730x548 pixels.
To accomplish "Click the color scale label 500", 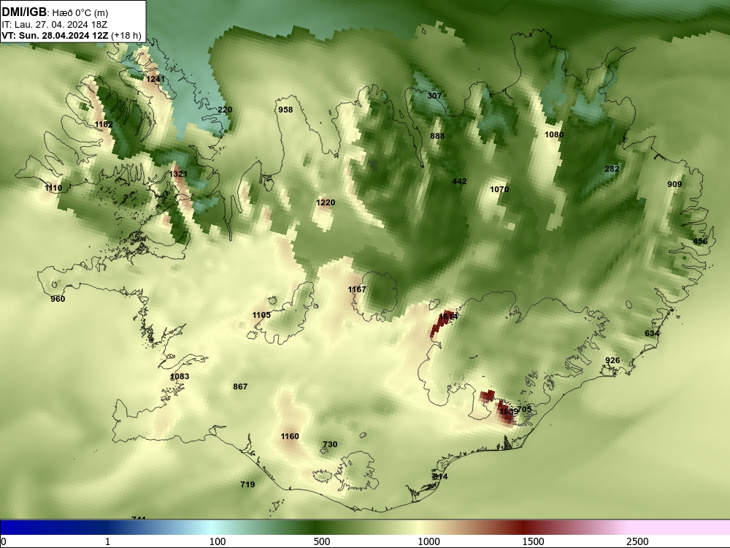I will (322, 541).
